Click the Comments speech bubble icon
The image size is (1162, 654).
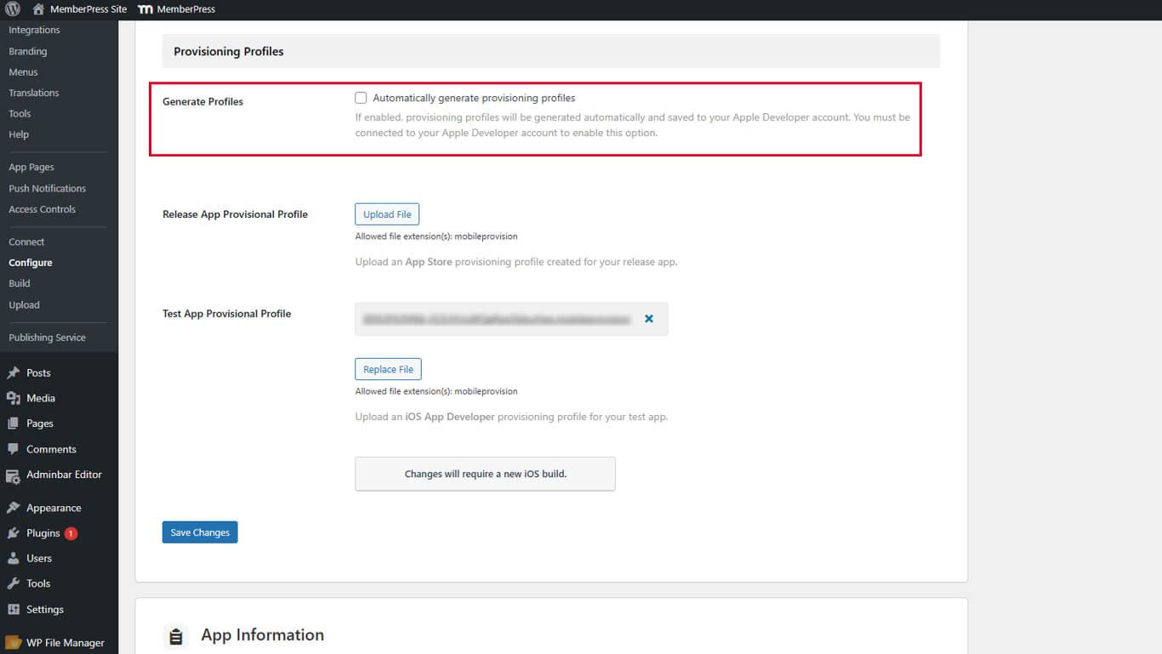click(14, 448)
